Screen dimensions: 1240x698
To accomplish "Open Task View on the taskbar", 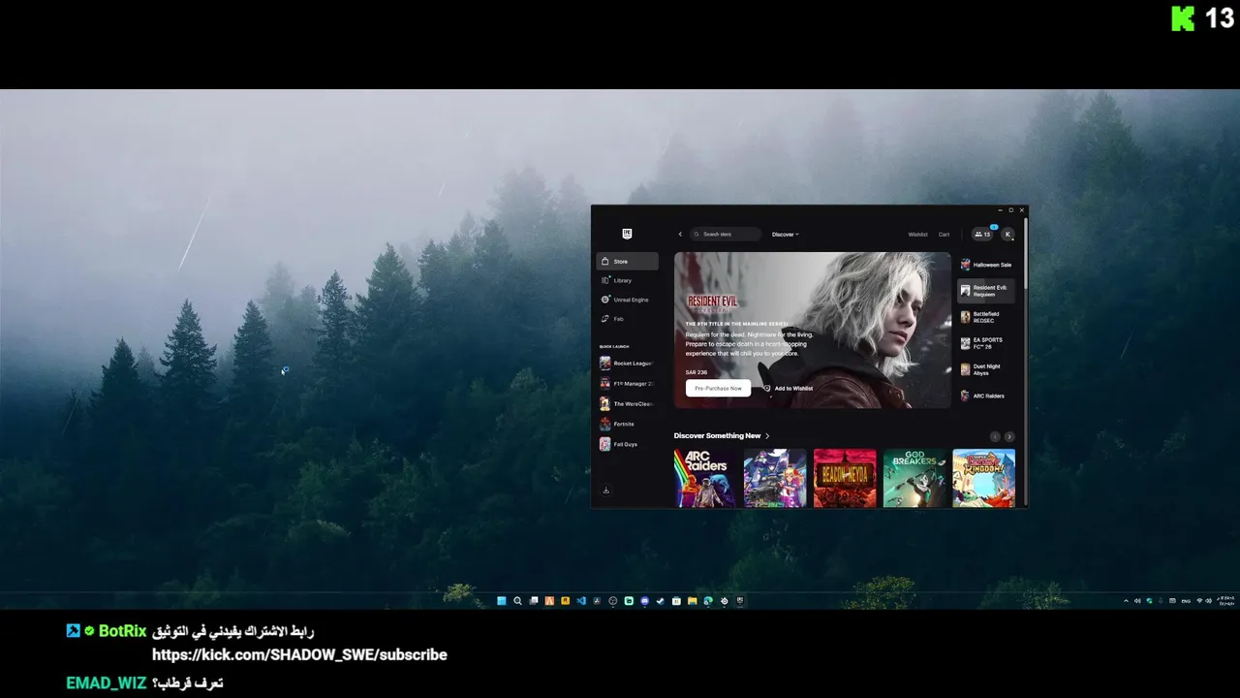I will pos(534,601).
